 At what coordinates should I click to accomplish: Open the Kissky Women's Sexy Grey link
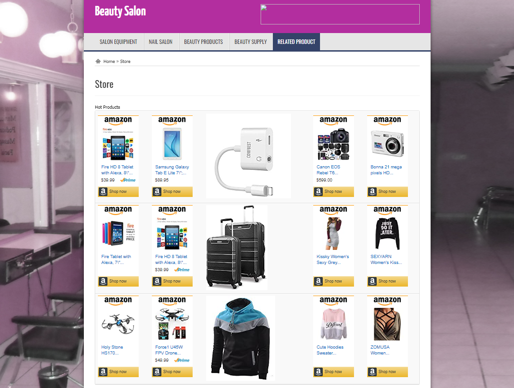[x=332, y=259]
